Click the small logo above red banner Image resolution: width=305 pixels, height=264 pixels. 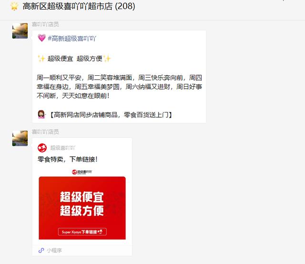(82, 172)
